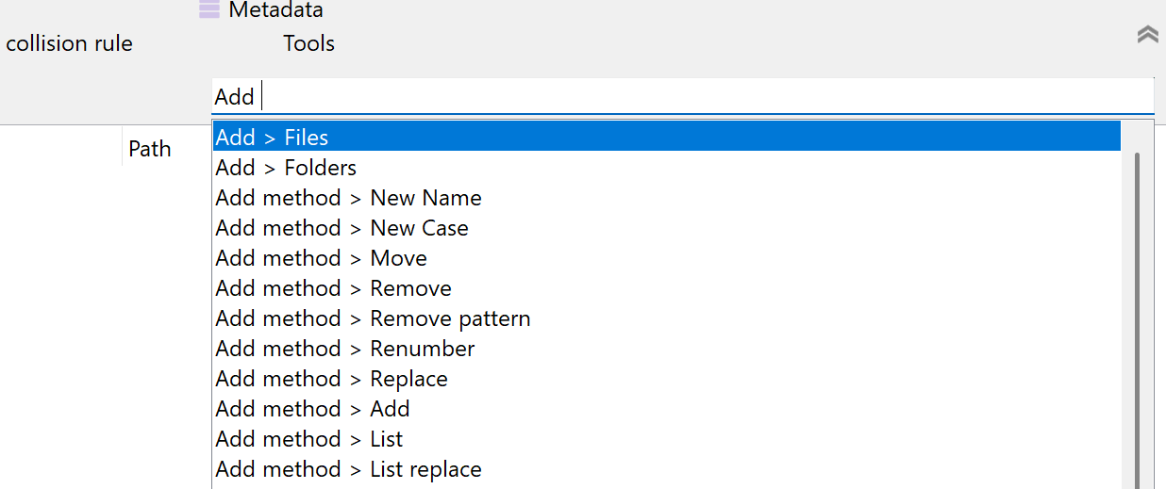
Task: Collapse the ribbon with double-chevron arrow
Action: [1147, 35]
